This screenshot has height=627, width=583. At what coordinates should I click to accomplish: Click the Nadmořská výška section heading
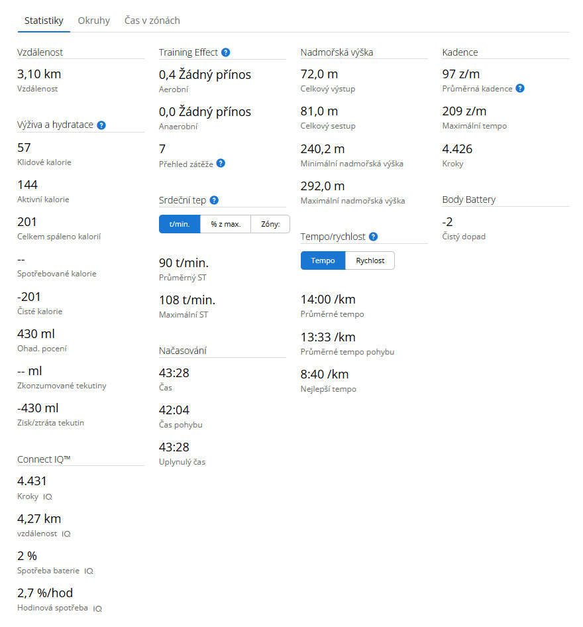pos(337,52)
